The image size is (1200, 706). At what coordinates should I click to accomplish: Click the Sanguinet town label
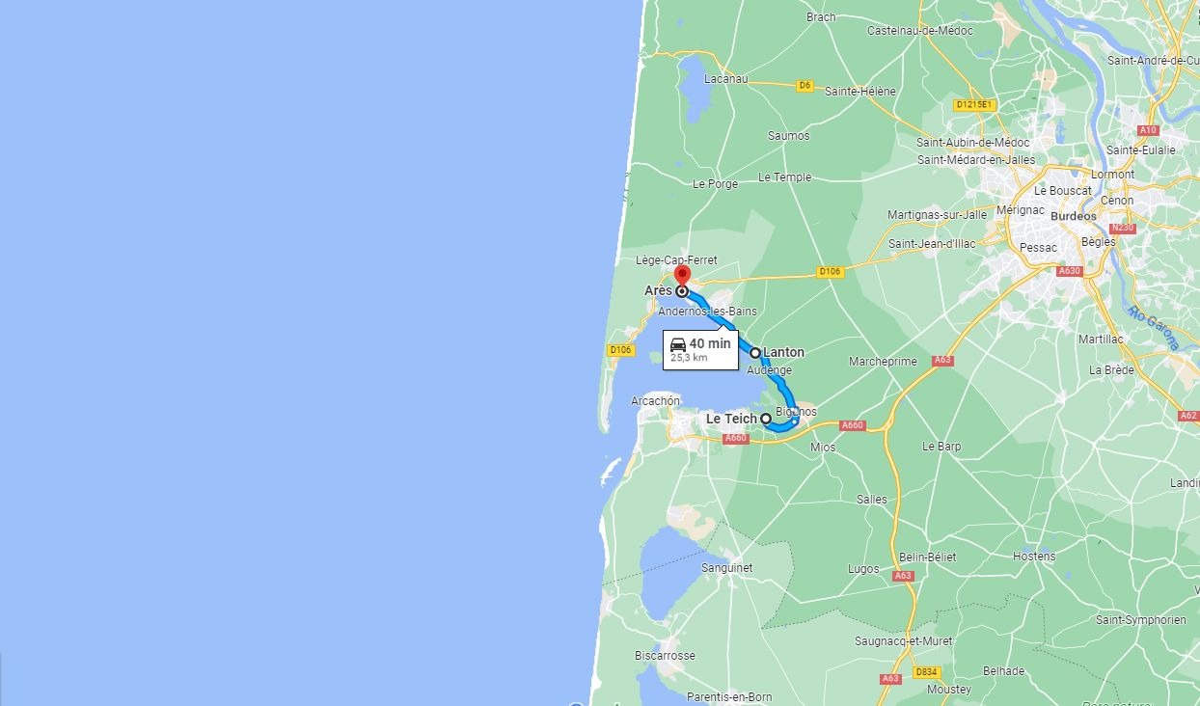tap(727, 568)
